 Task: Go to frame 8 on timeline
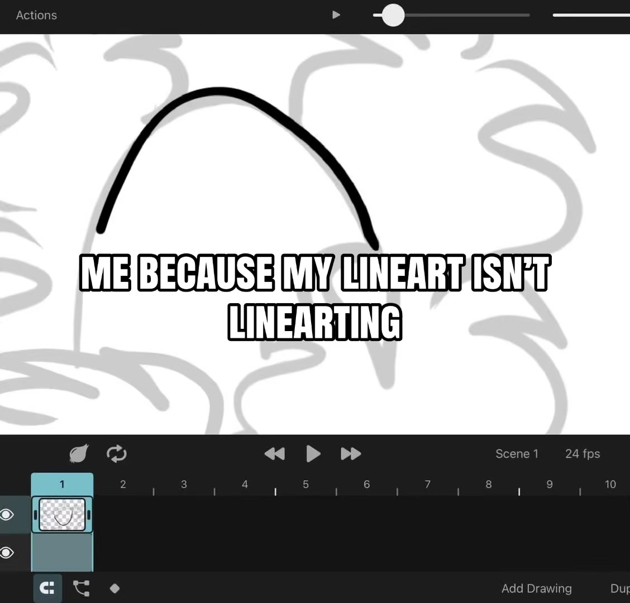[x=489, y=485]
